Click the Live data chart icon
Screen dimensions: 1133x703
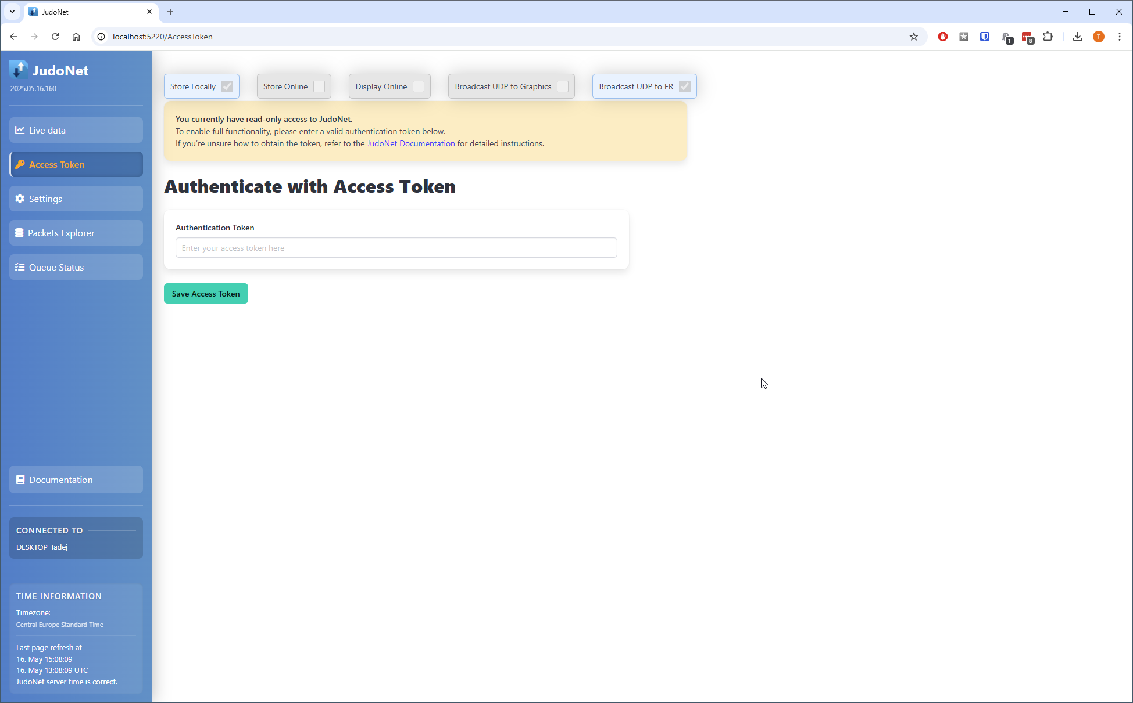20,130
